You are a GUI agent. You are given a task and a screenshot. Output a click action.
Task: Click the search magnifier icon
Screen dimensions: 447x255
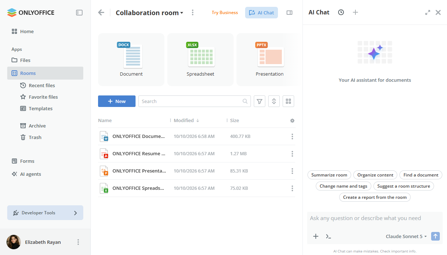(245, 101)
